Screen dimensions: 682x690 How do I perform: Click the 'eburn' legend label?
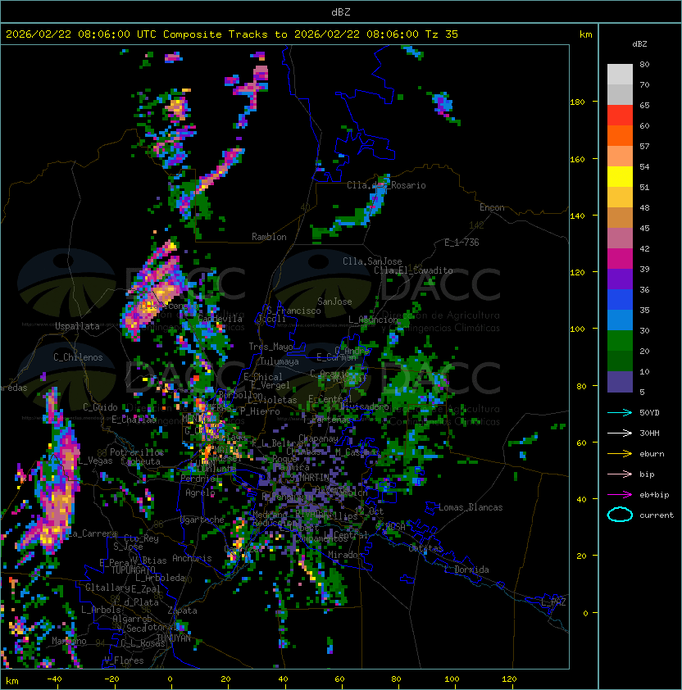click(x=652, y=454)
